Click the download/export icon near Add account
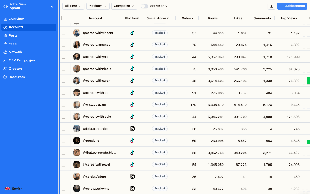310x194 pixels. point(271,6)
